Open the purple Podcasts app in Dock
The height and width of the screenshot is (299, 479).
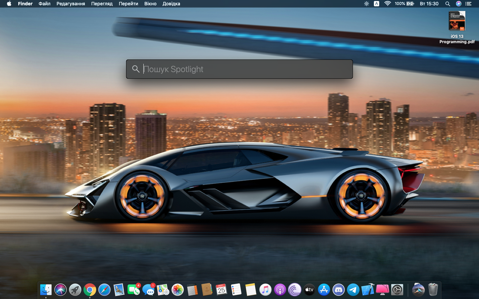point(280,290)
